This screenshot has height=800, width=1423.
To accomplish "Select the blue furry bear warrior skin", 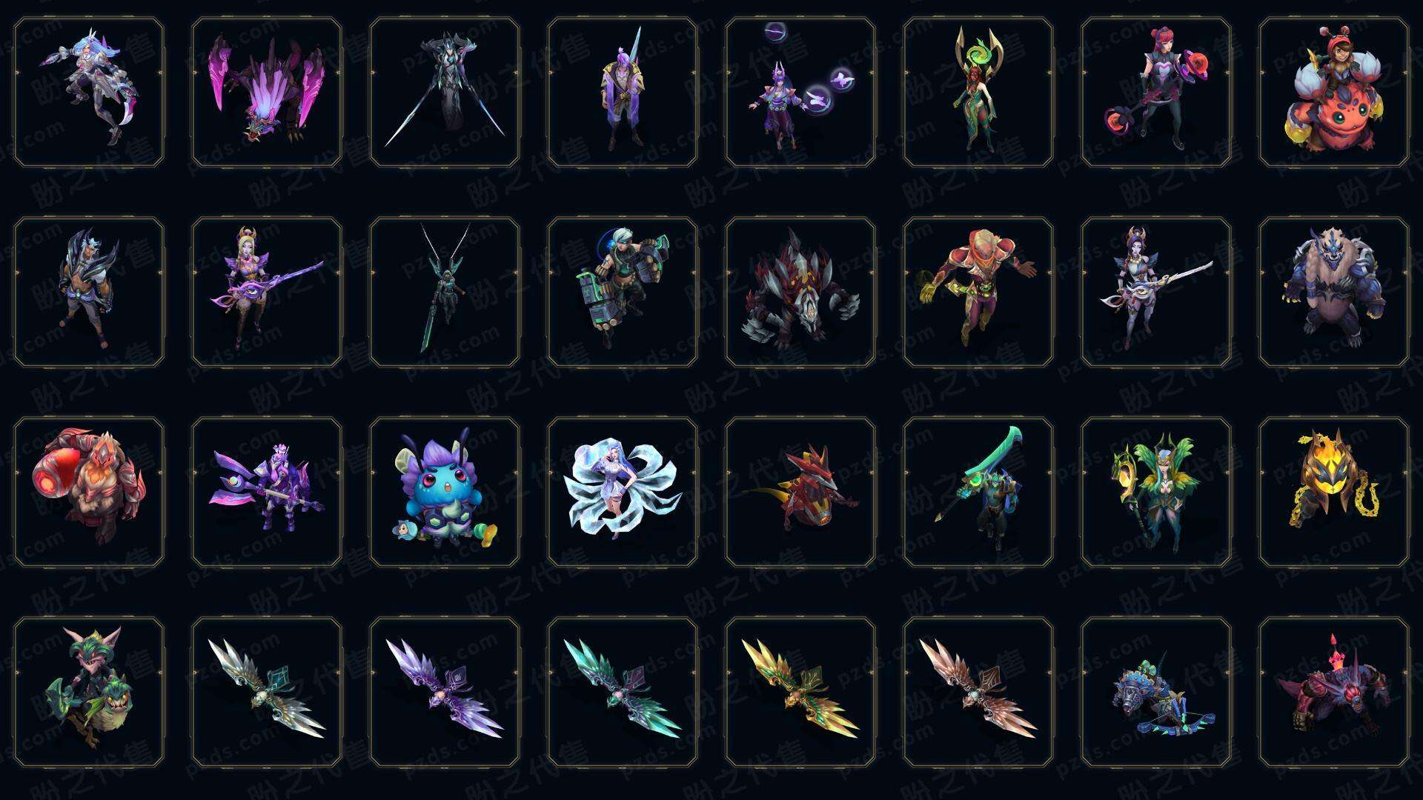I will click(1333, 292).
